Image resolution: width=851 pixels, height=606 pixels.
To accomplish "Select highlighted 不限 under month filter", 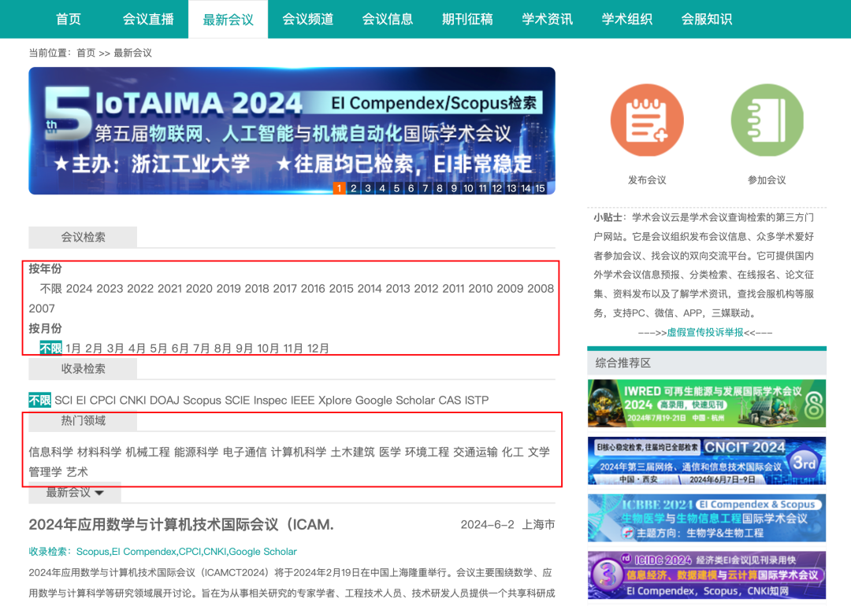I will (x=51, y=348).
